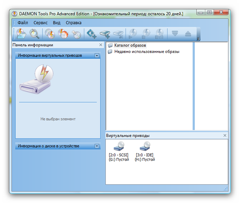Click the search images magnifier toolbar icon
The image size is (240, 203).
pos(34,34)
